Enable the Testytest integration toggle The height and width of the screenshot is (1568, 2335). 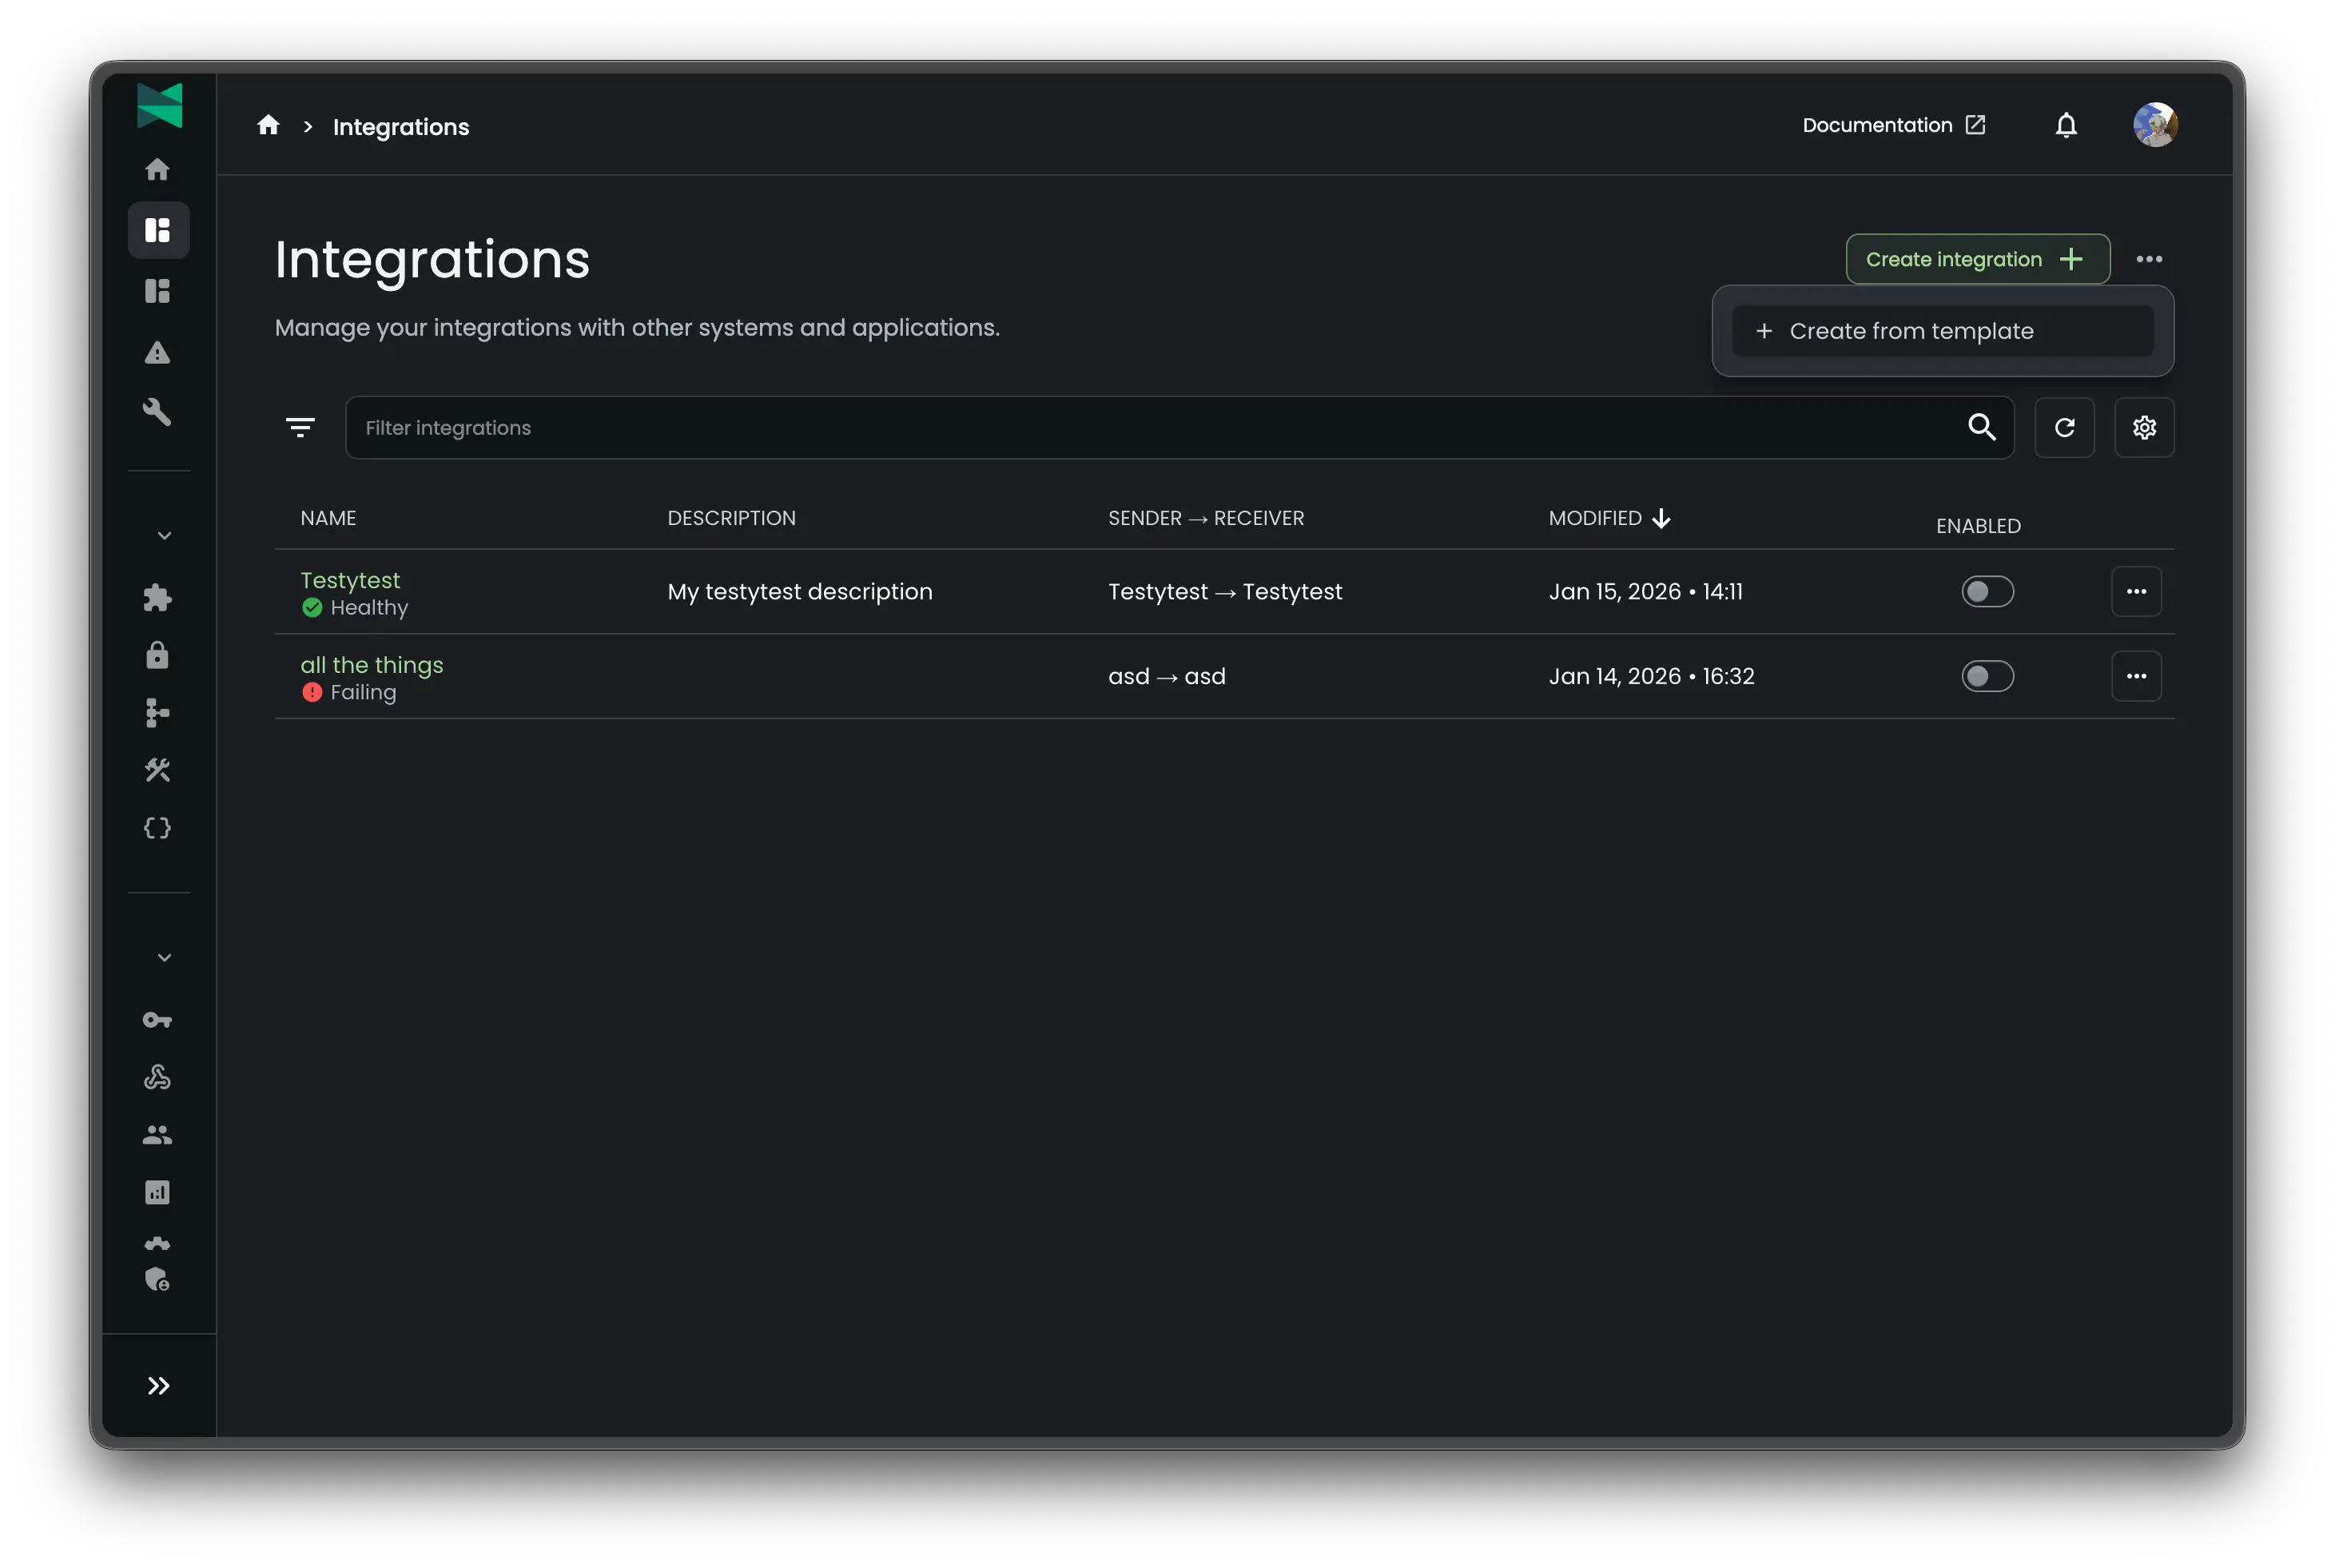1988,591
